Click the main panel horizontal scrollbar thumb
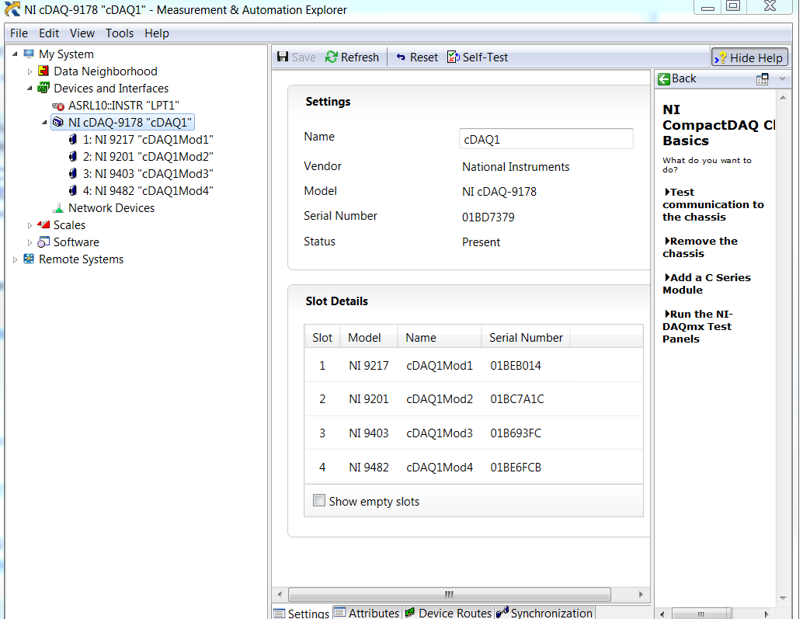Image resolution: width=803 pixels, height=619 pixels. (449, 594)
